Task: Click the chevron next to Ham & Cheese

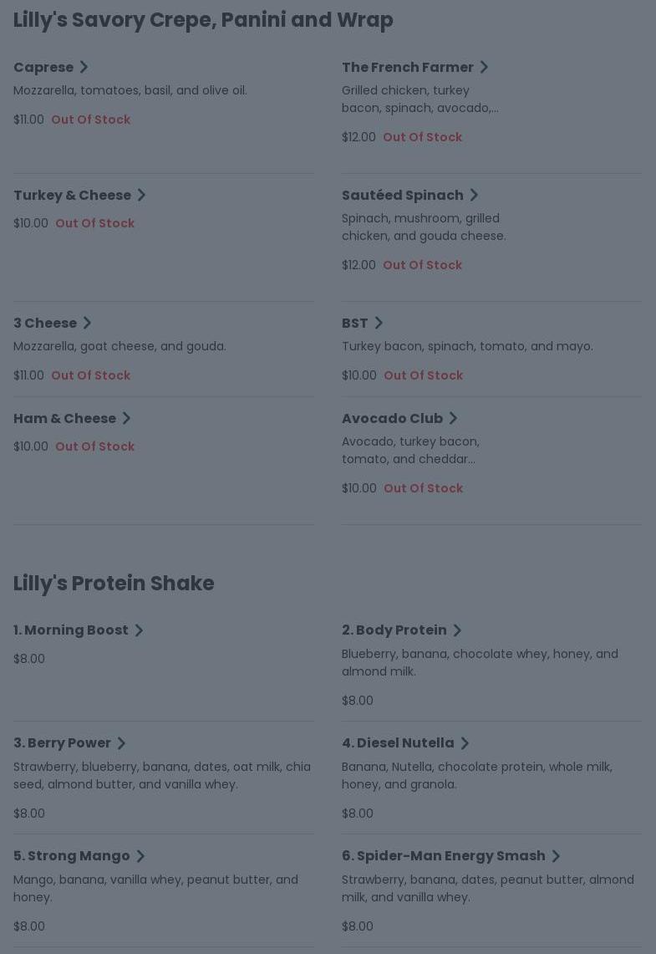Action: (x=126, y=419)
